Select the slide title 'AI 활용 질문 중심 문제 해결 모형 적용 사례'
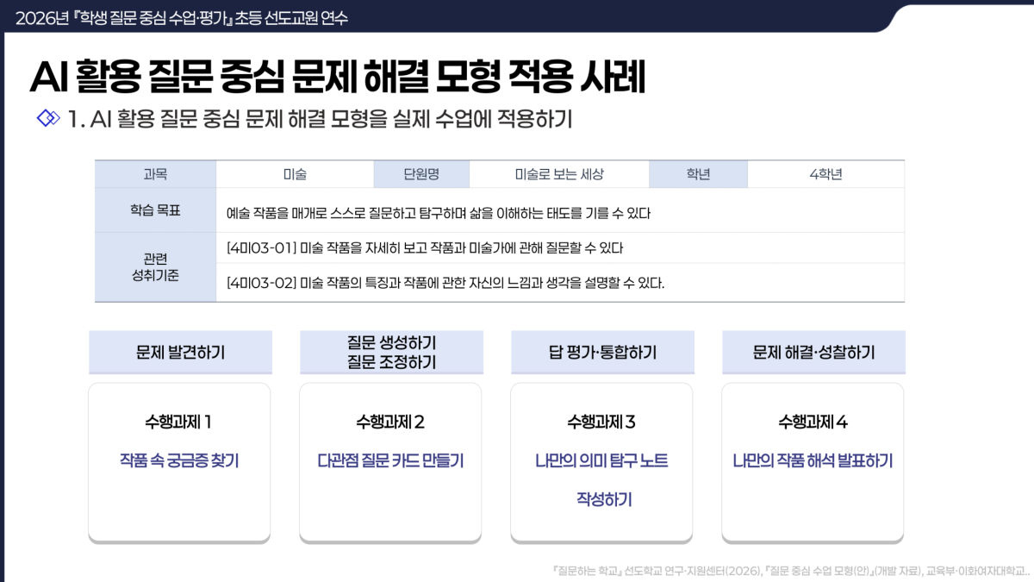 click(x=337, y=78)
